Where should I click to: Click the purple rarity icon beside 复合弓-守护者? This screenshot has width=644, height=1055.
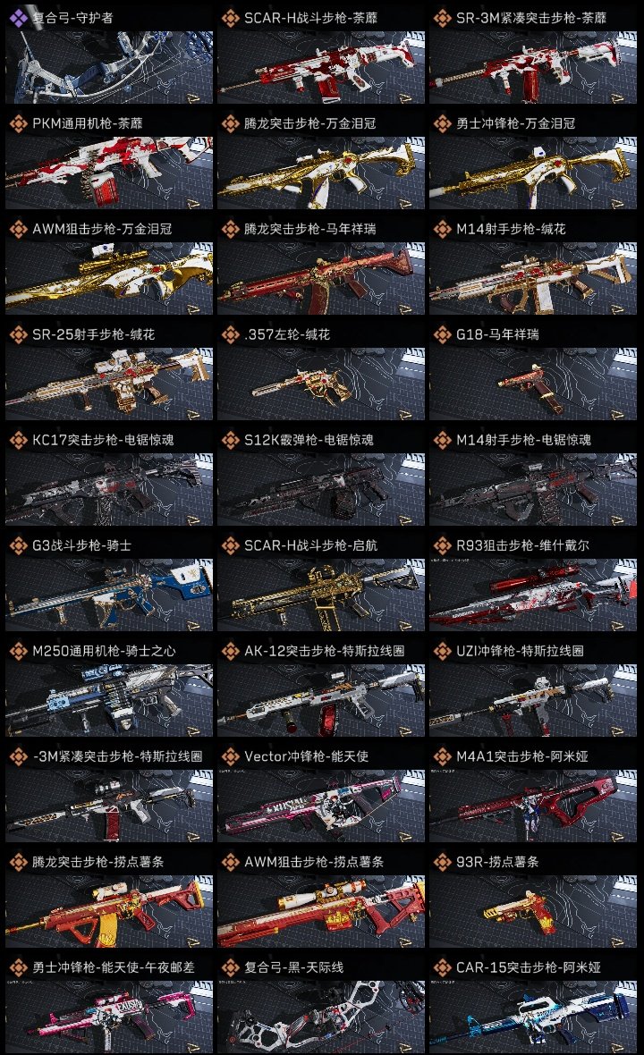click(18, 18)
